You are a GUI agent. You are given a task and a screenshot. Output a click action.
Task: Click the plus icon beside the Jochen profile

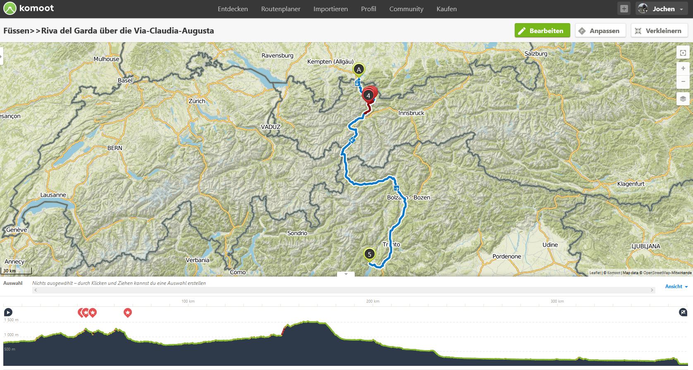(624, 9)
